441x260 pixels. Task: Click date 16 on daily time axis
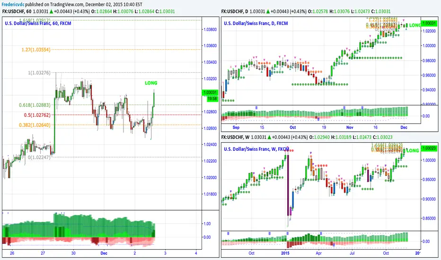tap(375, 127)
